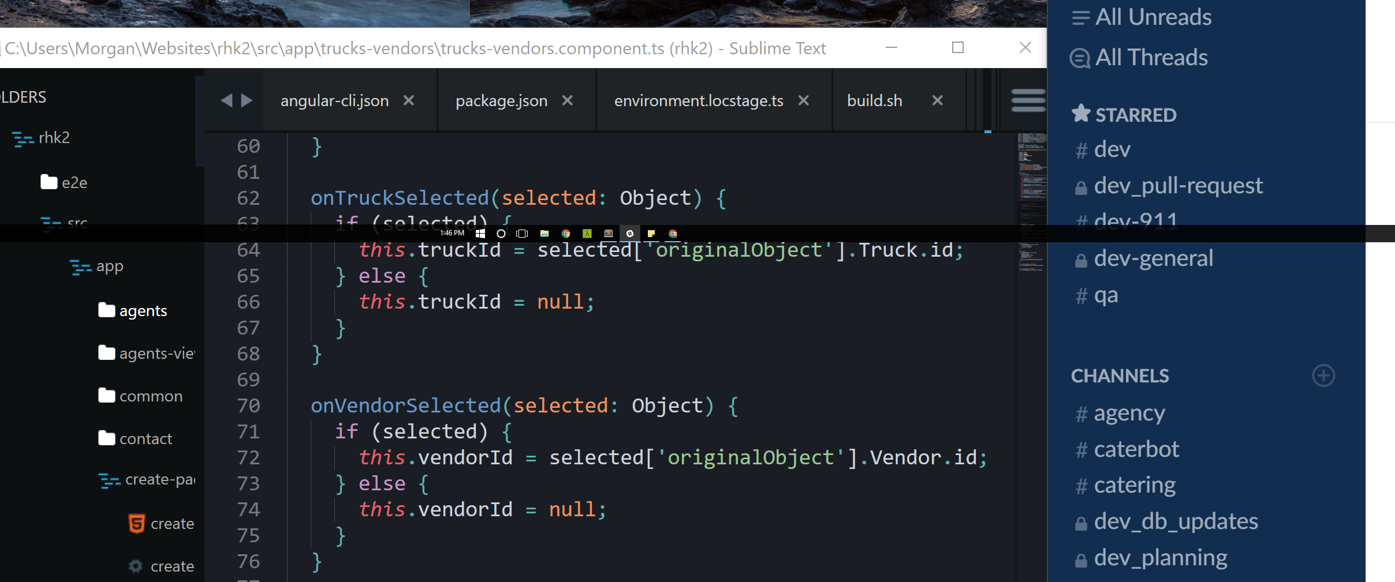This screenshot has width=1395, height=582.
Task: Expand the common folder
Action: (150, 396)
